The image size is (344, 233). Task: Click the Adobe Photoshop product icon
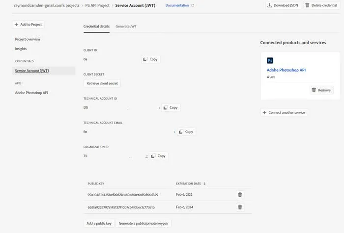point(270,60)
